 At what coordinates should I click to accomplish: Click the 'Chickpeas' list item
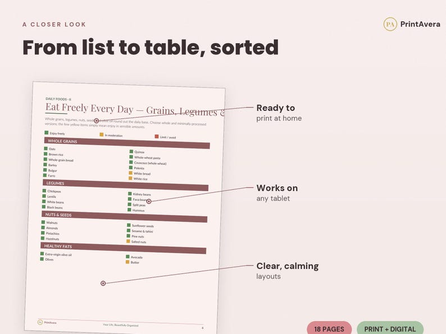point(52,191)
